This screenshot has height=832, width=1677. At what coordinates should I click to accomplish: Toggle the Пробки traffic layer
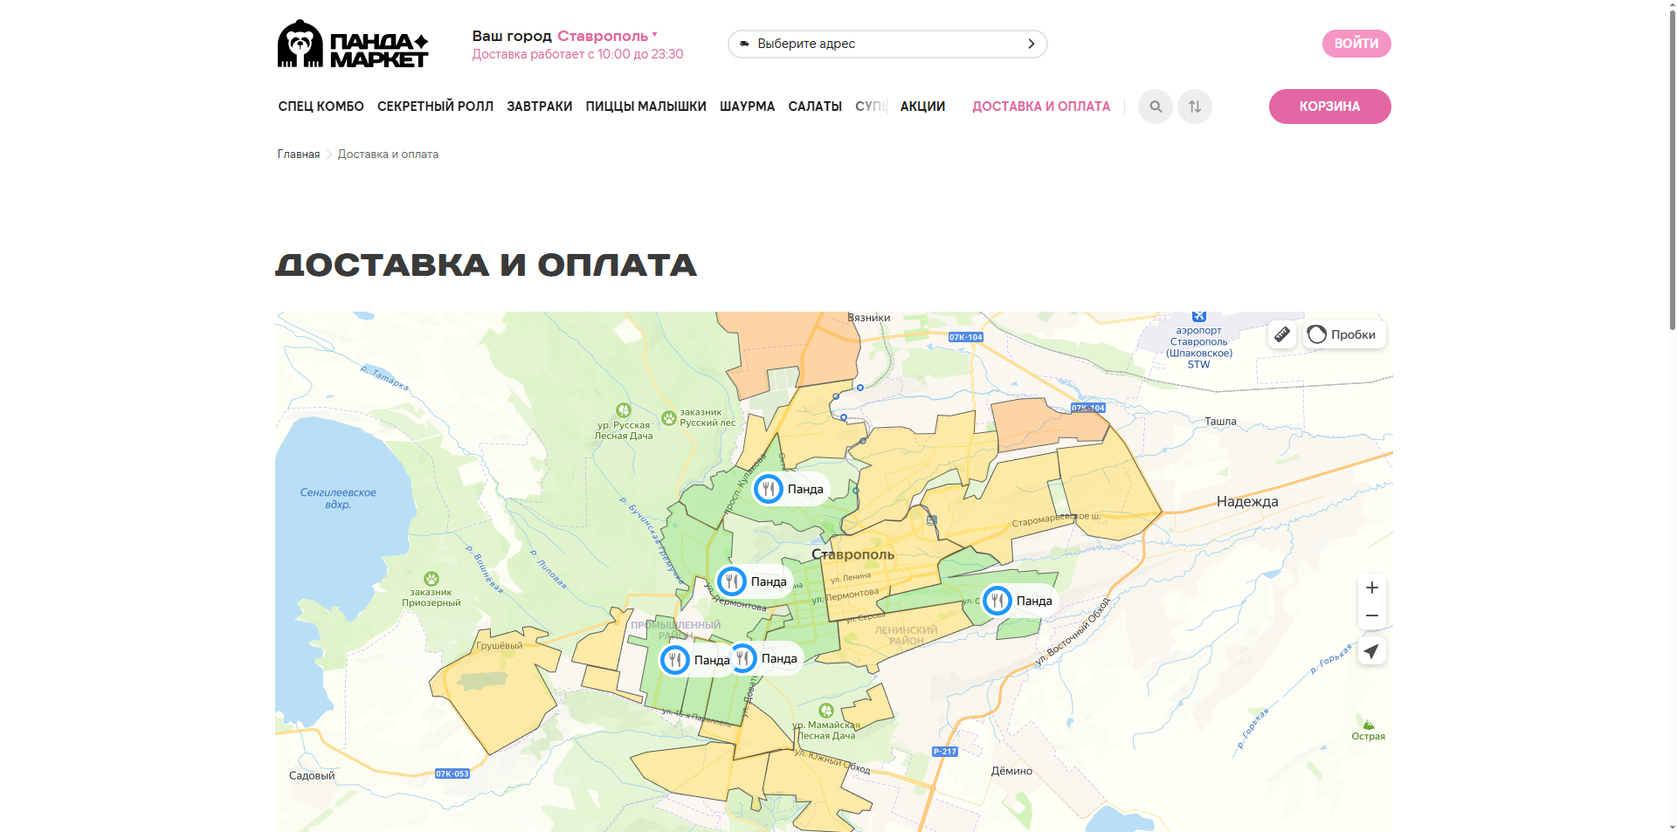1343,333
